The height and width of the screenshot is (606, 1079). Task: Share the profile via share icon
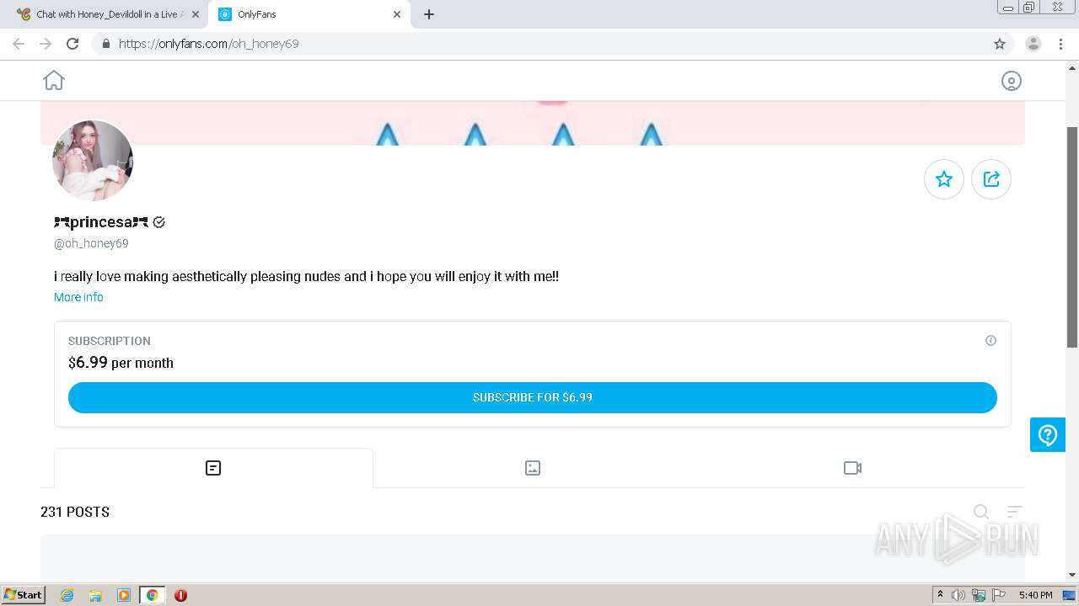tap(991, 178)
